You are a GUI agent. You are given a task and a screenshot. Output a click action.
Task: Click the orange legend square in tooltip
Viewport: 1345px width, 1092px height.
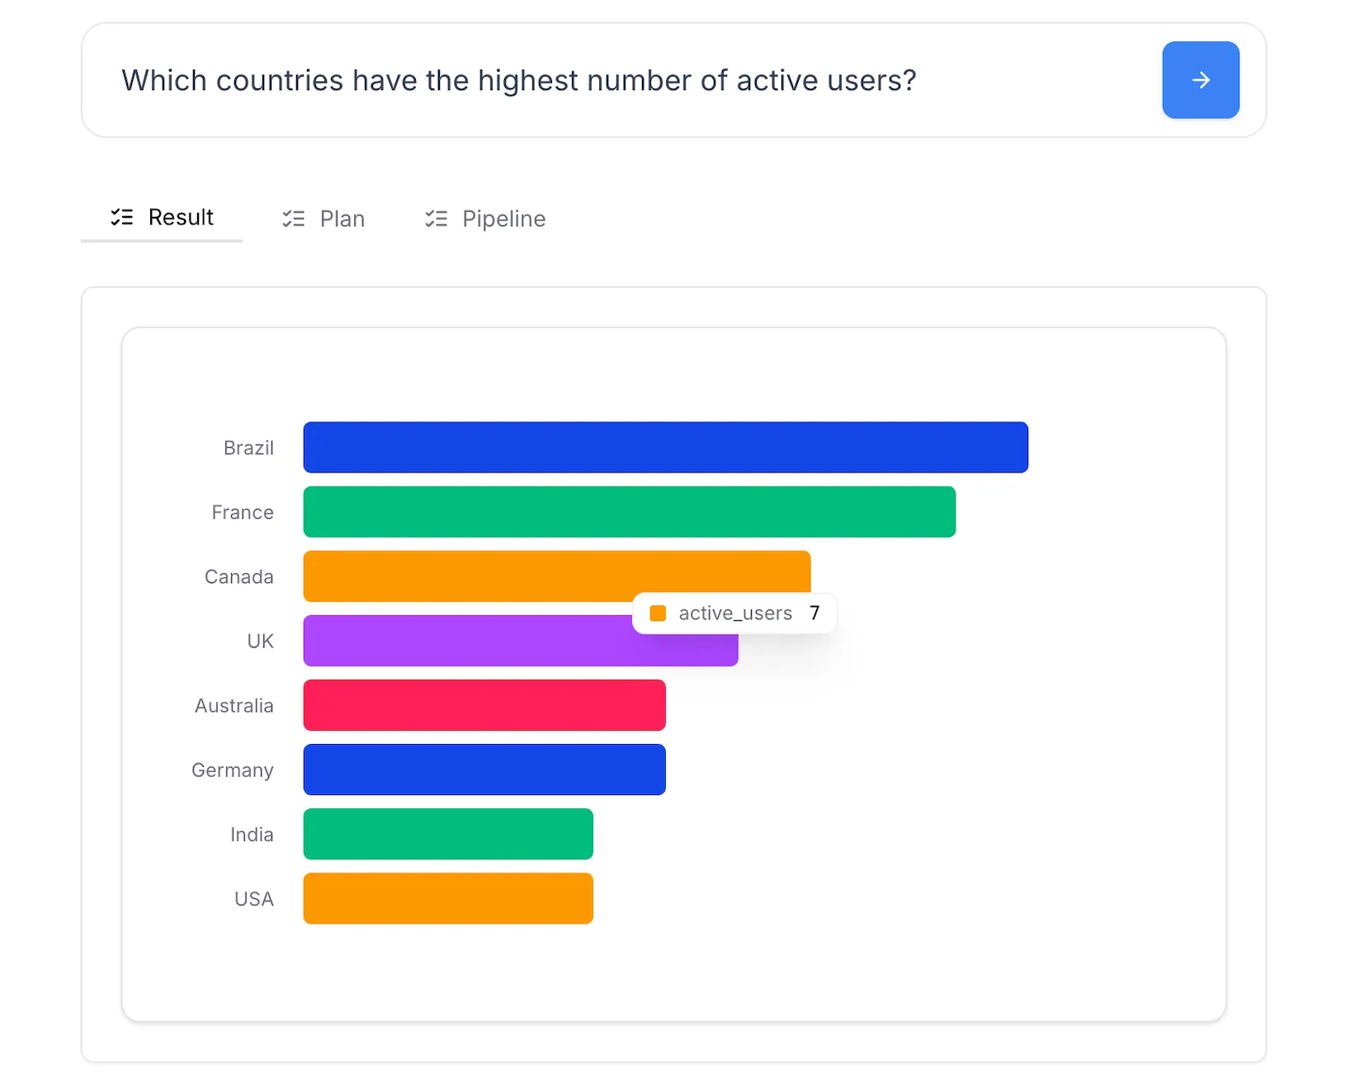coord(658,613)
